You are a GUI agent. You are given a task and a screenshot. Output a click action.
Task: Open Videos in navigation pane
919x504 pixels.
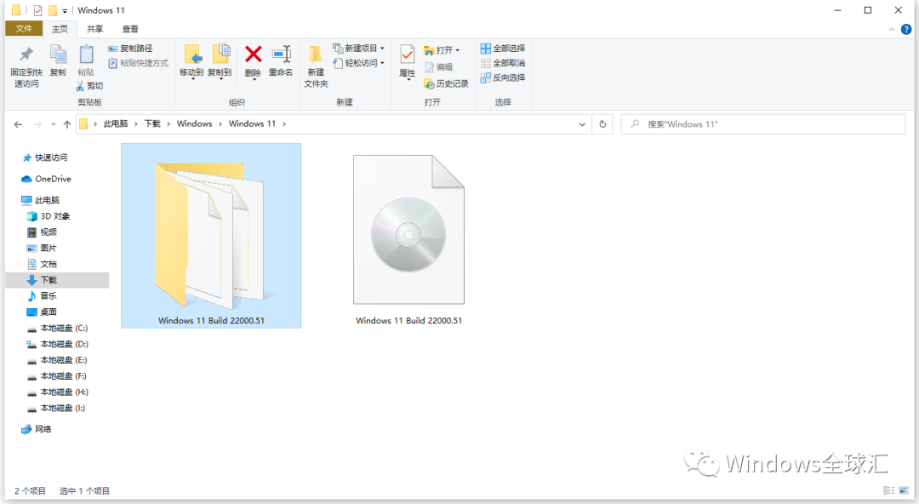[x=43, y=232]
